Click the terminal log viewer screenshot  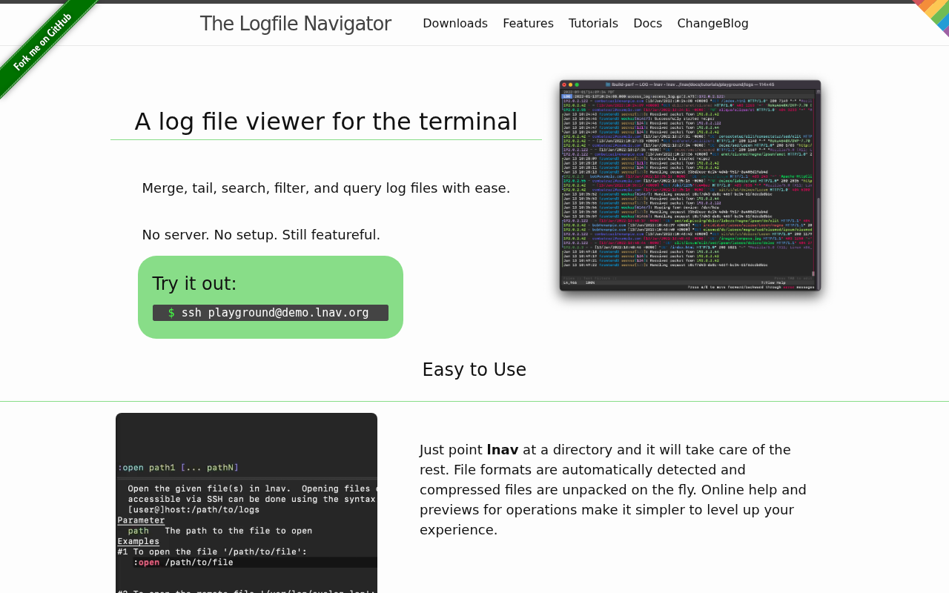690,185
